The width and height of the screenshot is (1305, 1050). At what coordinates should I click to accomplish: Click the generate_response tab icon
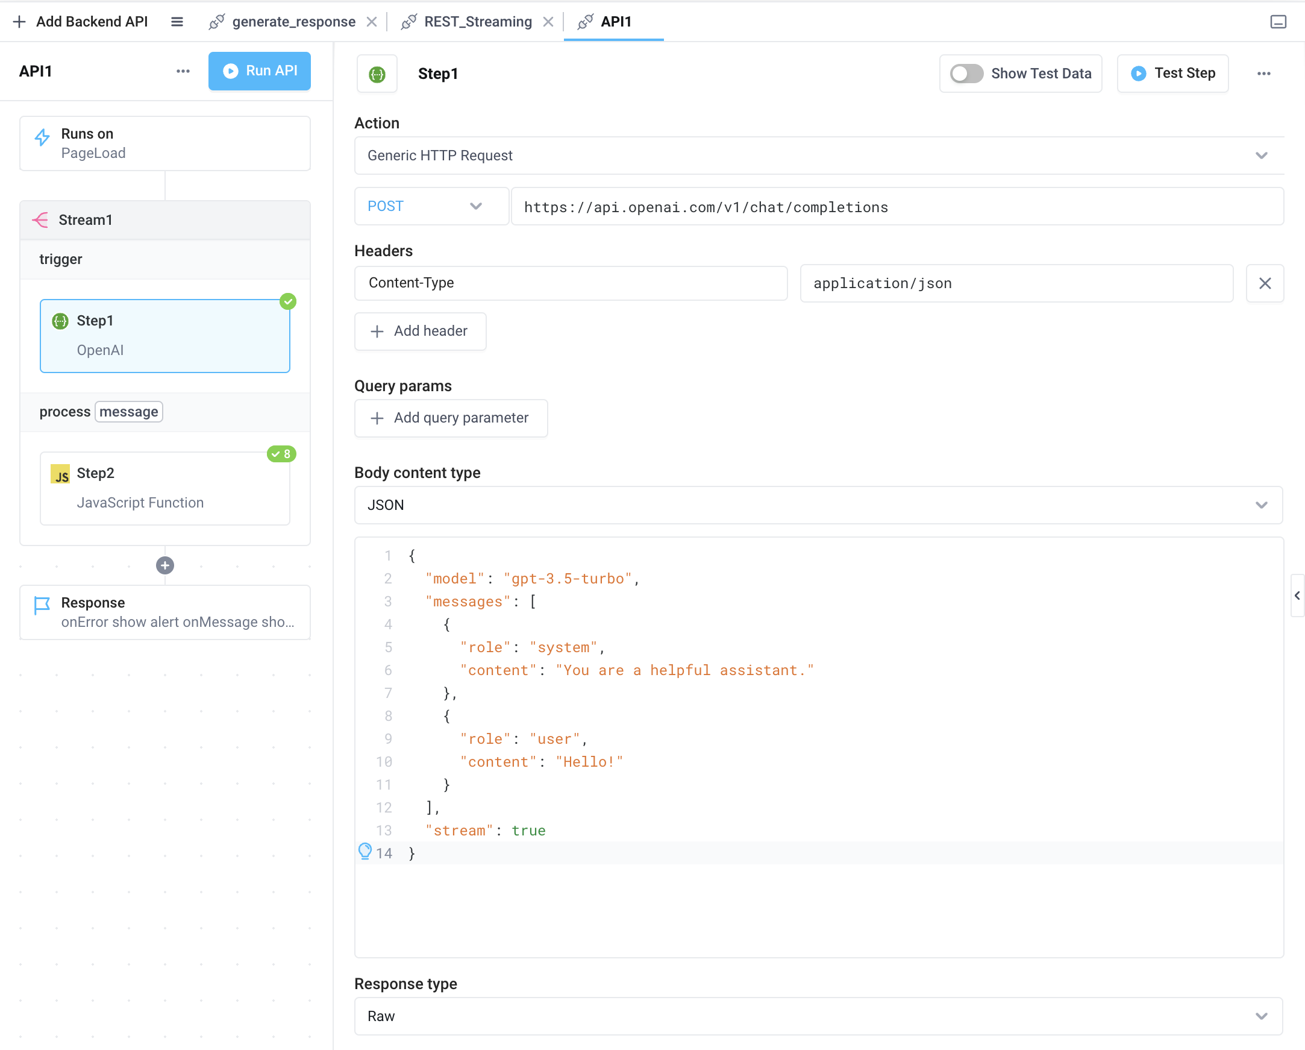click(x=215, y=22)
